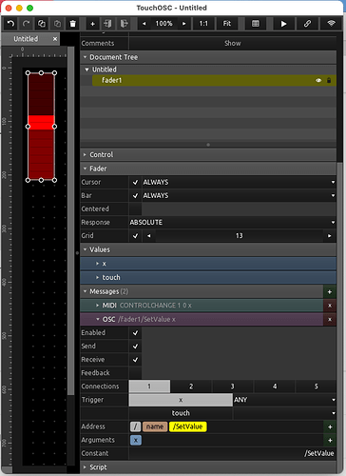Viewport: 346px width, 476px height.
Task: Toggle the OSC Receive checkbox
Action: (x=135, y=360)
